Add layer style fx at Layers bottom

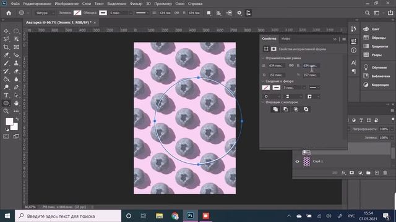(x=343, y=173)
